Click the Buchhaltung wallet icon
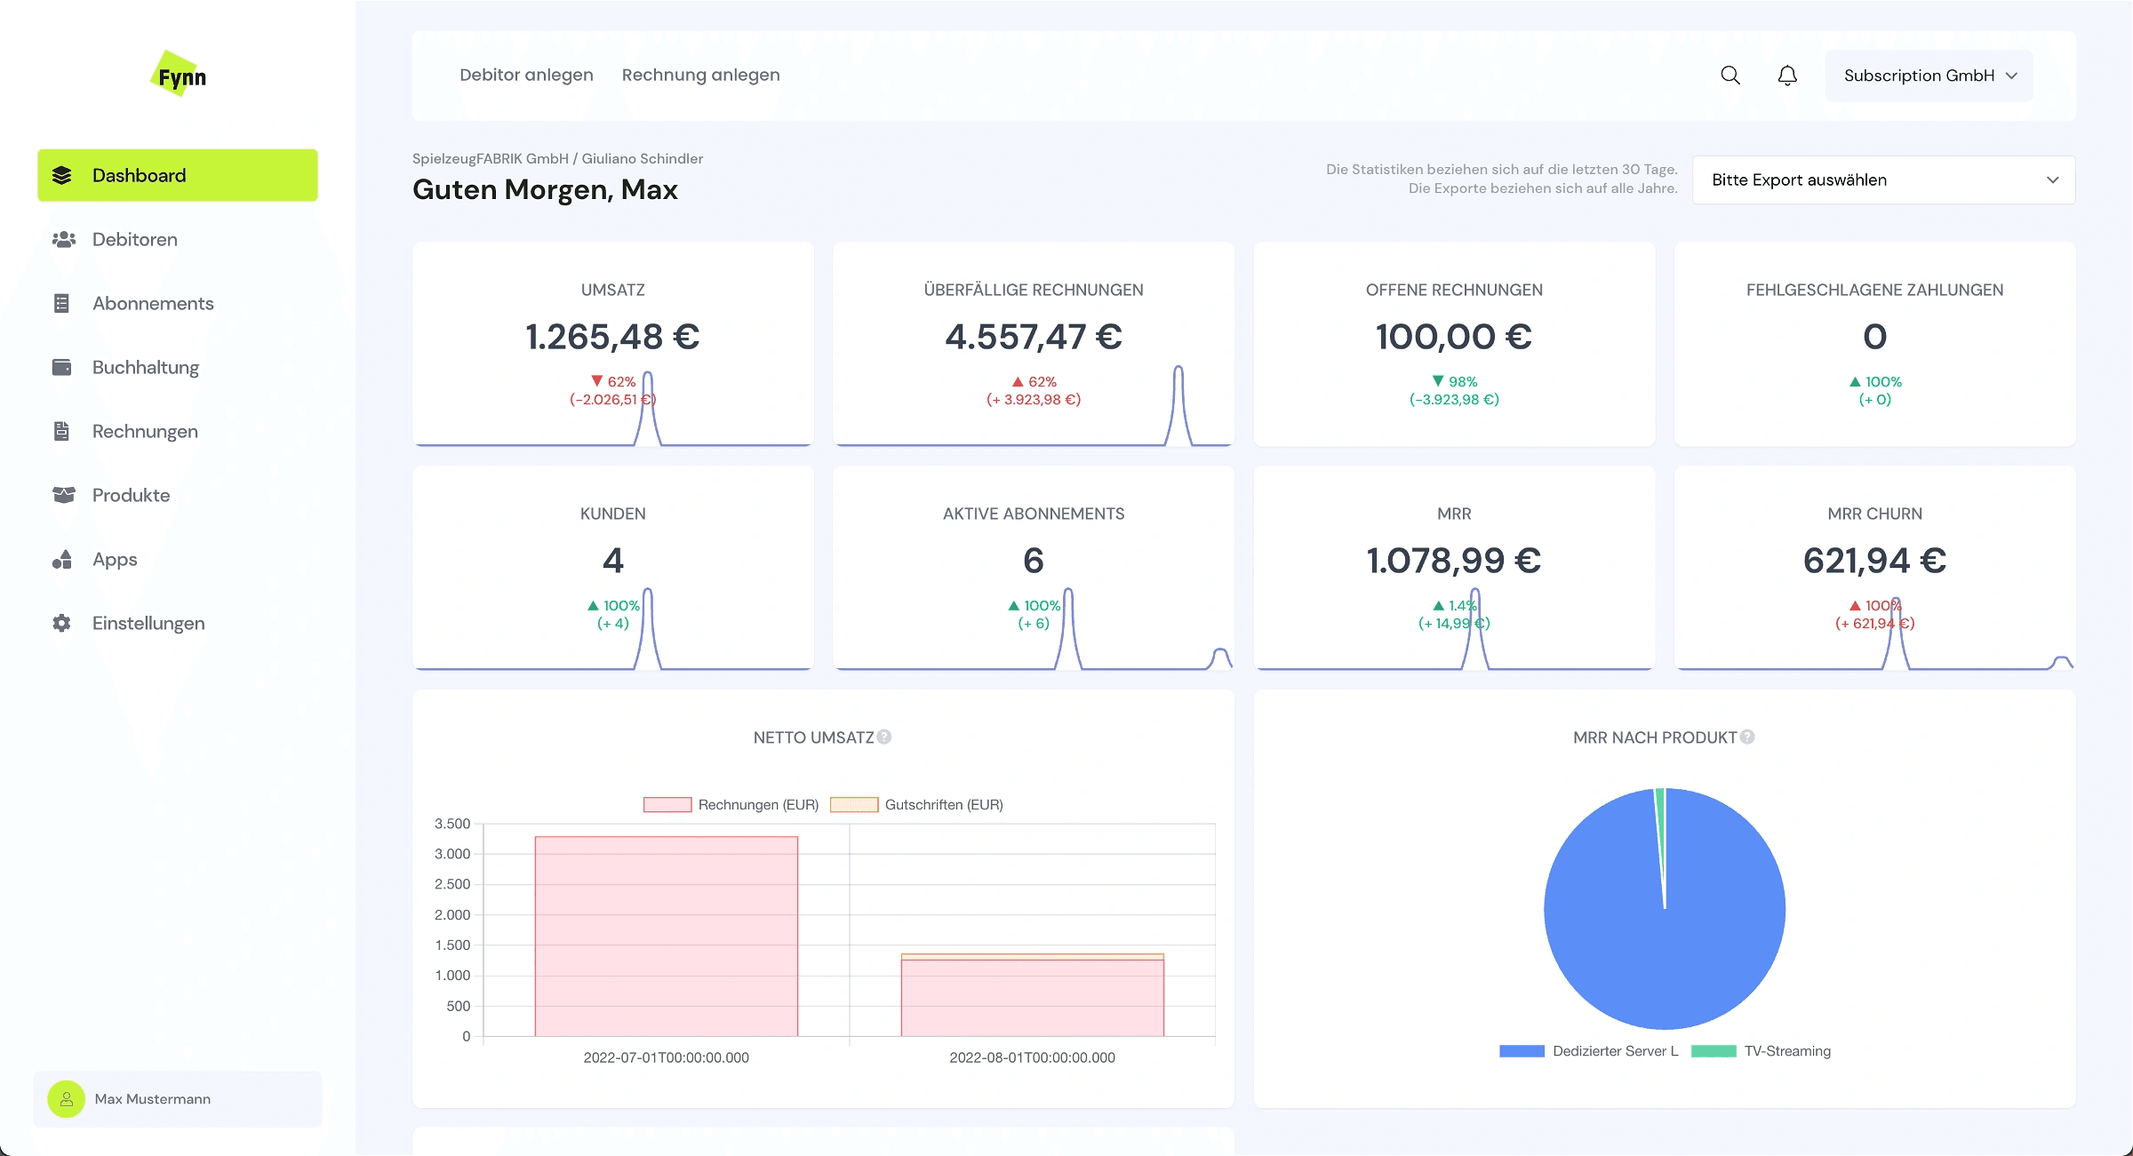This screenshot has height=1156, width=2133. (62, 367)
